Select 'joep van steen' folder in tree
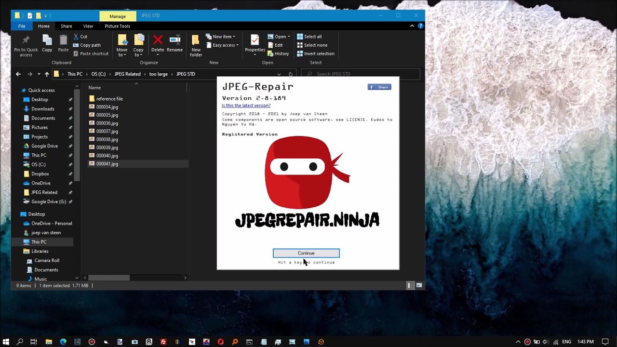Screen dimensions: 617x347 (46, 233)
